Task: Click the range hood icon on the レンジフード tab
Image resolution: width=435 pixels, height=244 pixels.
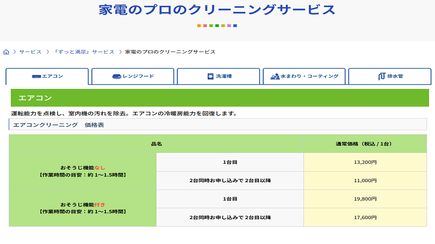Action: click(116, 76)
